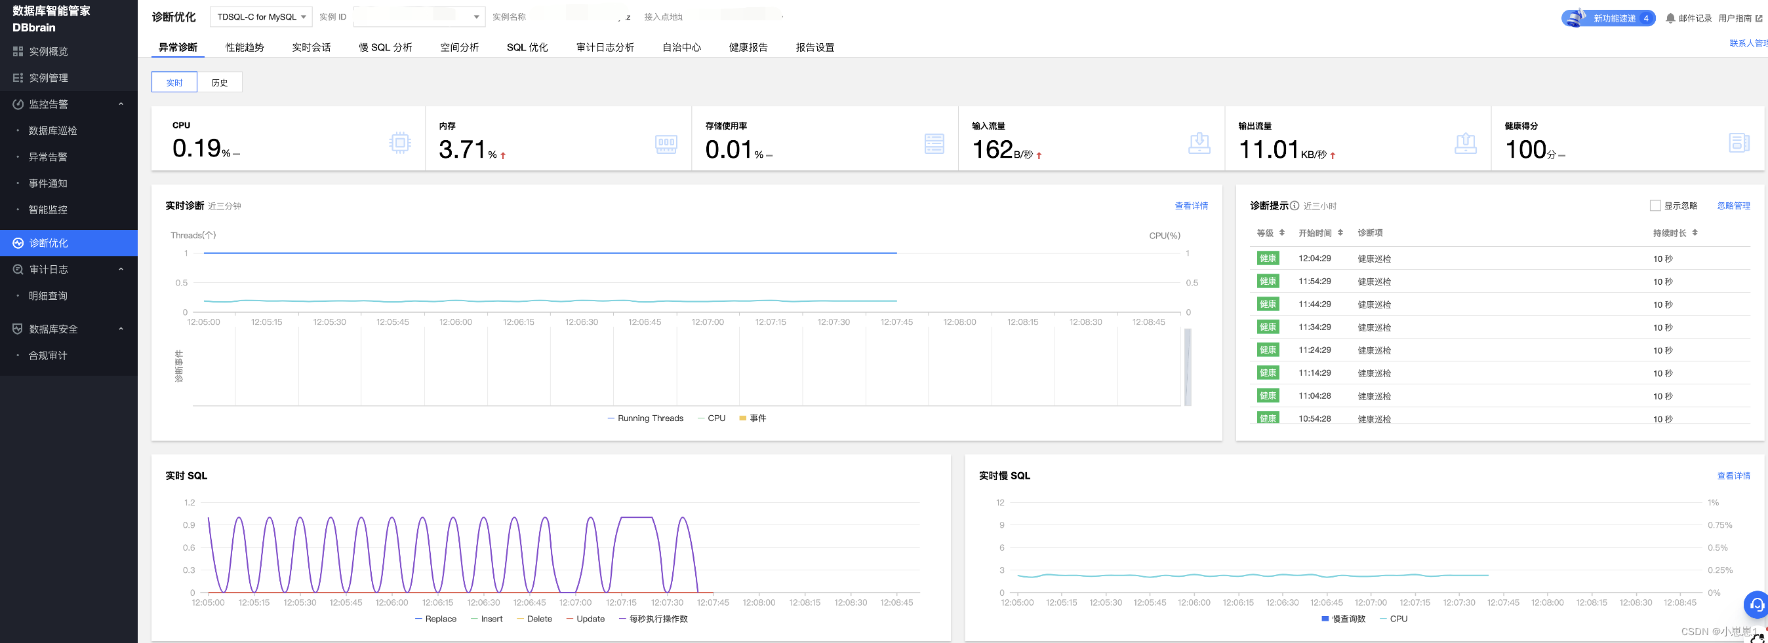This screenshot has width=1768, height=643.
Task: Select the 历史 view button
Action: click(220, 83)
